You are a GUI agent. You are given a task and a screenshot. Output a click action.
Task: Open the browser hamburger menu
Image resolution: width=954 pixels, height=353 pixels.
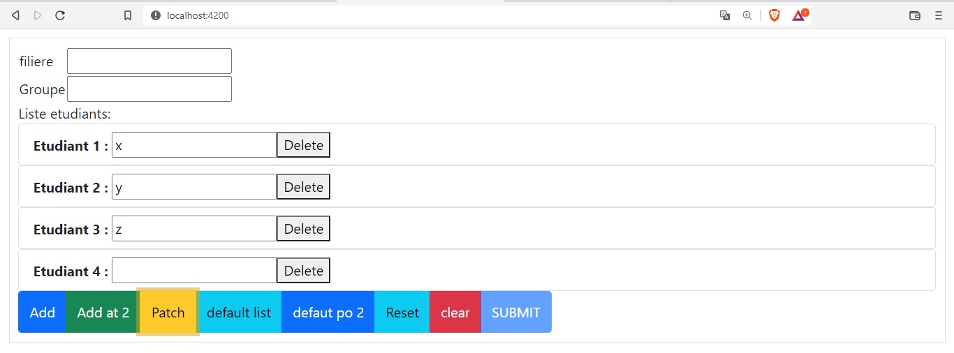pyautogui.click(x=938, y=15)
